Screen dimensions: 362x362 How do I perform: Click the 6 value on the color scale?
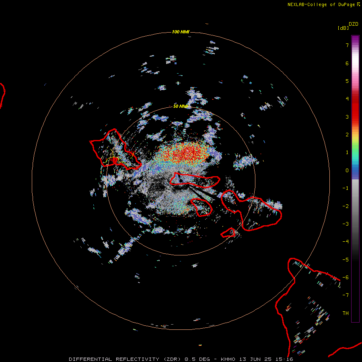[347, 63]
